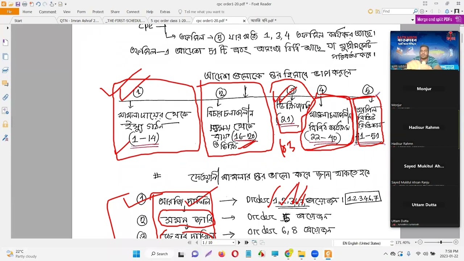
Task: Open the Share ribbon tab
Action: pos(115,12)
